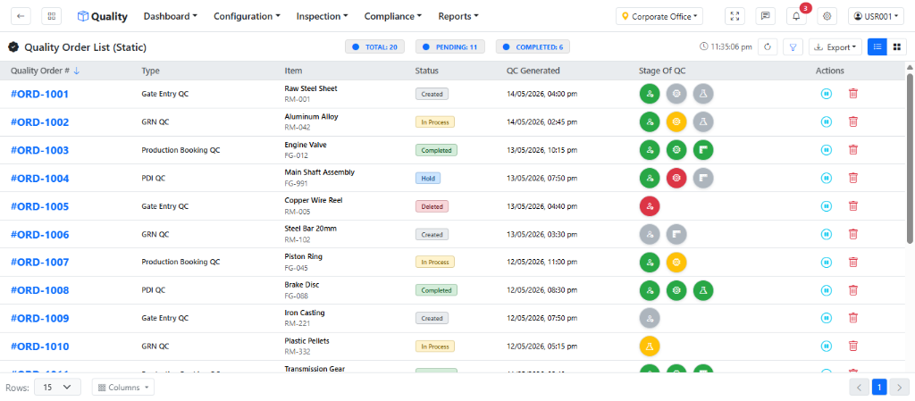Open the app grid menu icon

pos(51,16)
